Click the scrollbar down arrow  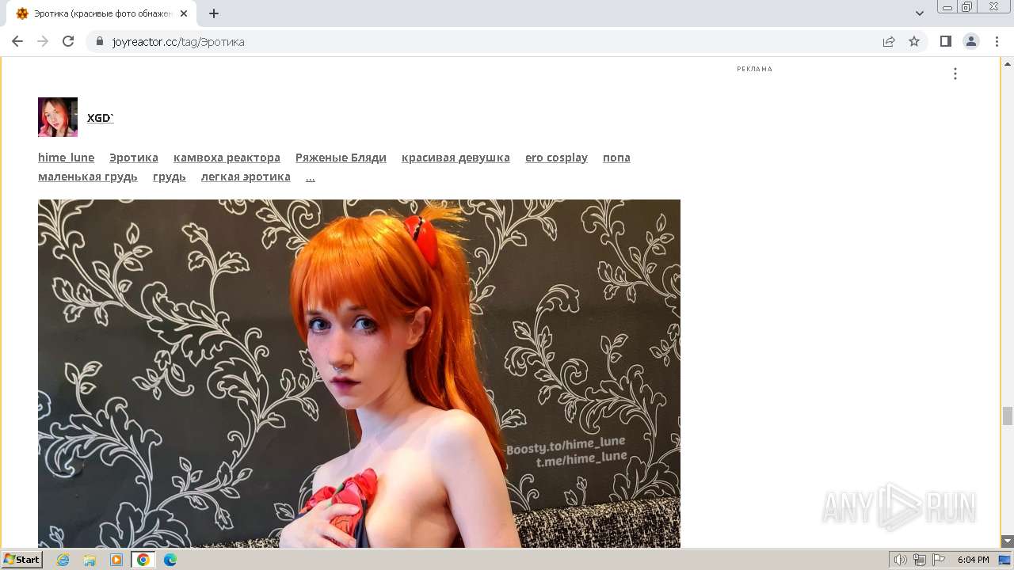click(x=1008, y=541)
